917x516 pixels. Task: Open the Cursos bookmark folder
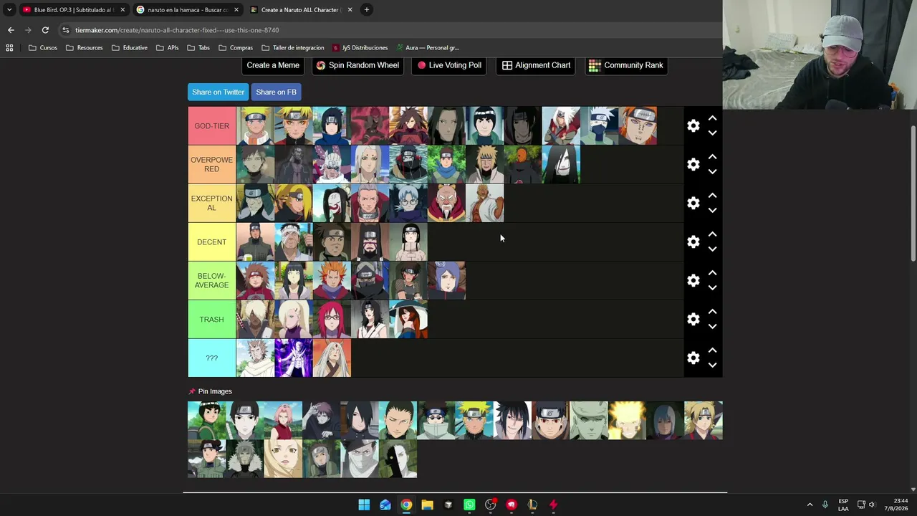43,48
